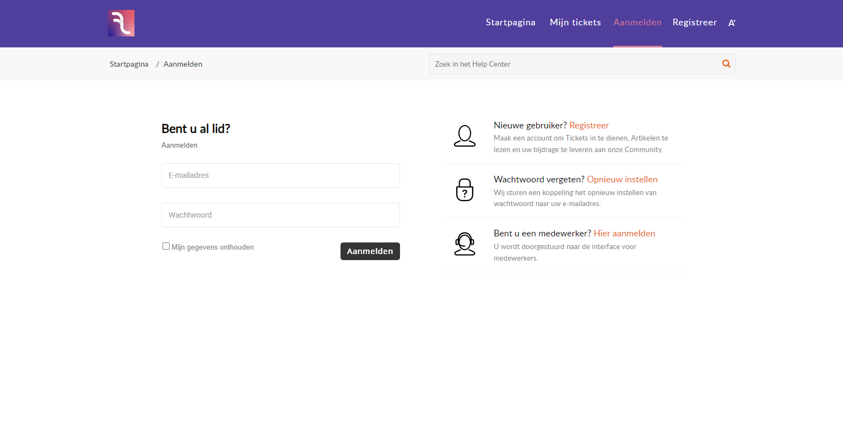Follow the orange Registreer link
Viewport: 843px width, 448px height.
coord(588,126)
